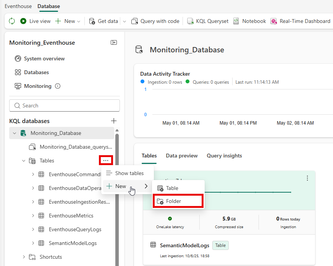Open the Monitoring_Database_queryset item
Screen dimensions: 333x266
[x=71, y=147]
